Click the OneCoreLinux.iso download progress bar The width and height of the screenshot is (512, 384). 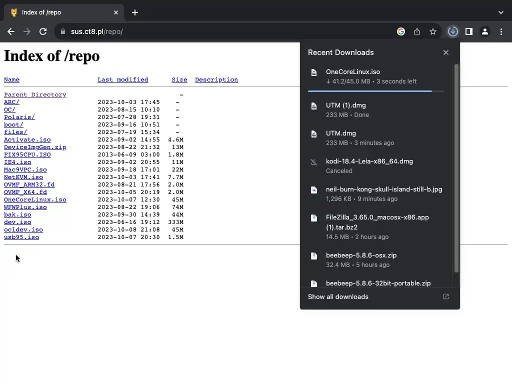376,91
